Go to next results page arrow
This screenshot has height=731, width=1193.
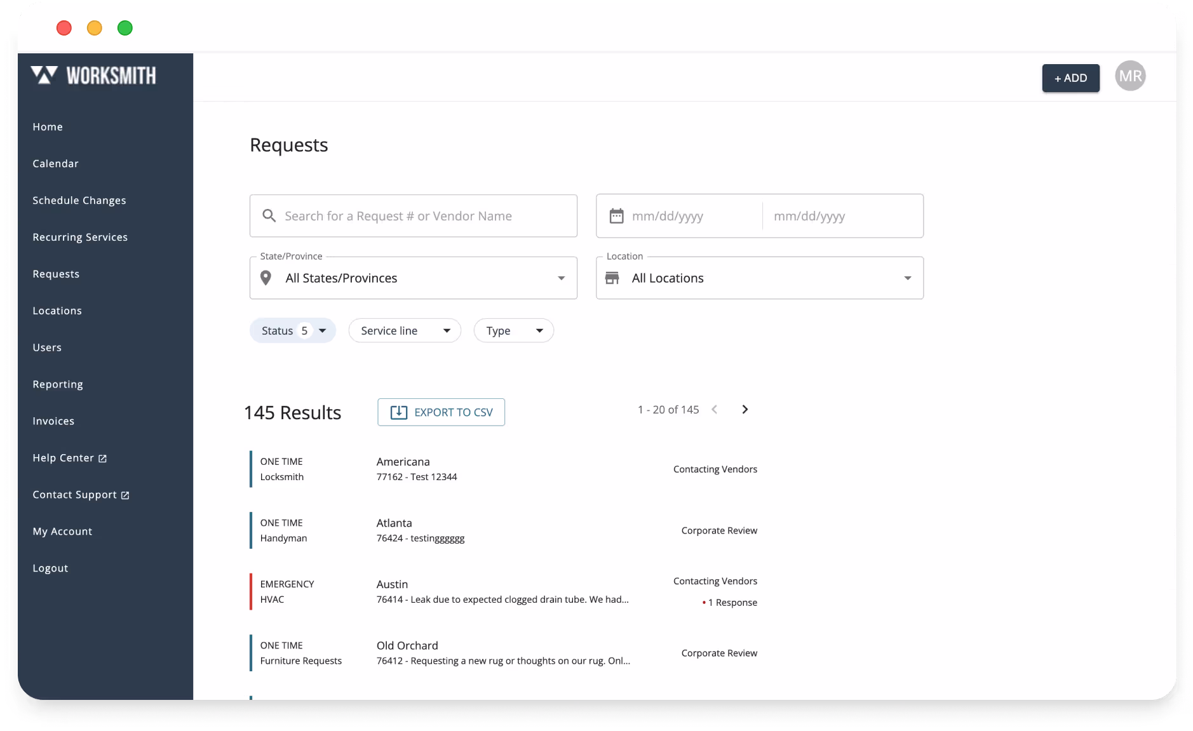tap(745, 410)
